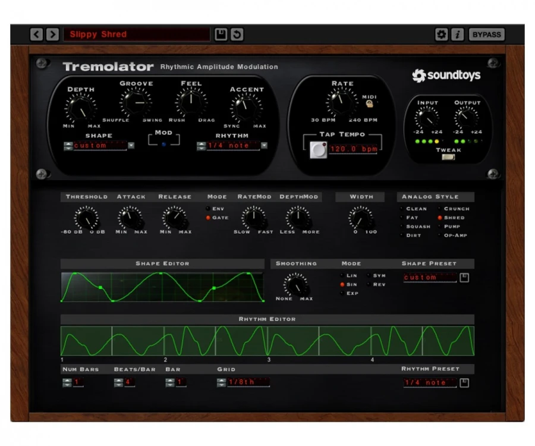The width and height of the screenshot is (535, 446).
Task: Open the Shape dropdown arrow
Action: coord(131,146)
